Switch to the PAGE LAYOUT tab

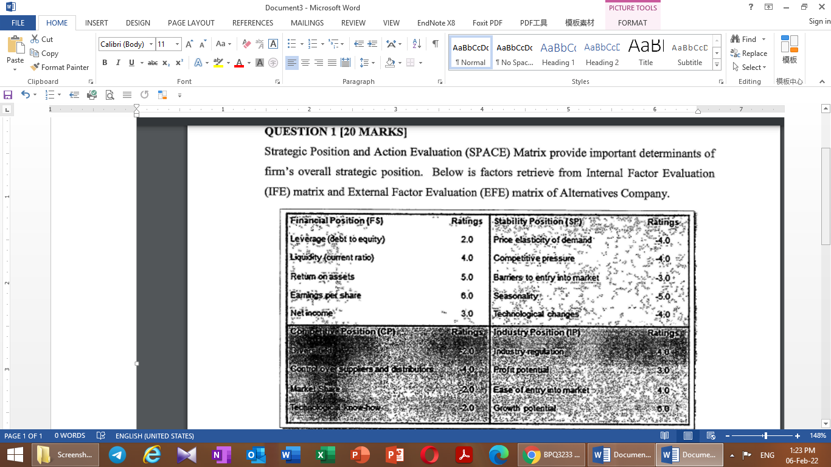(x=191, y=22)
